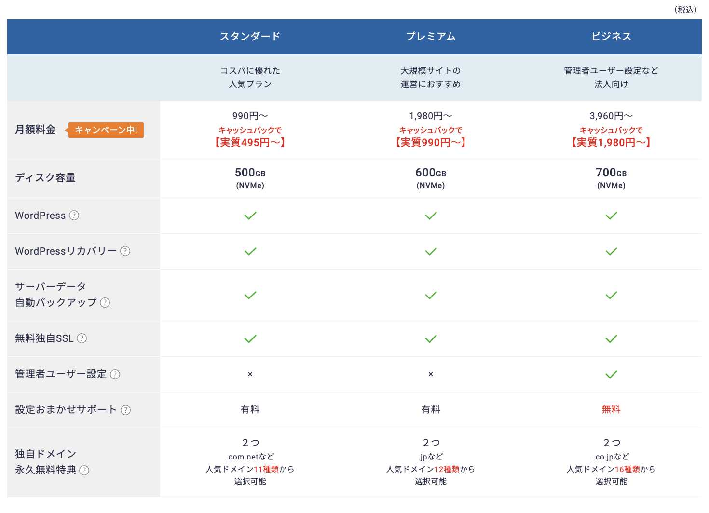Click the help icon beside 無料独自SSL

click(x=82, y=338)
